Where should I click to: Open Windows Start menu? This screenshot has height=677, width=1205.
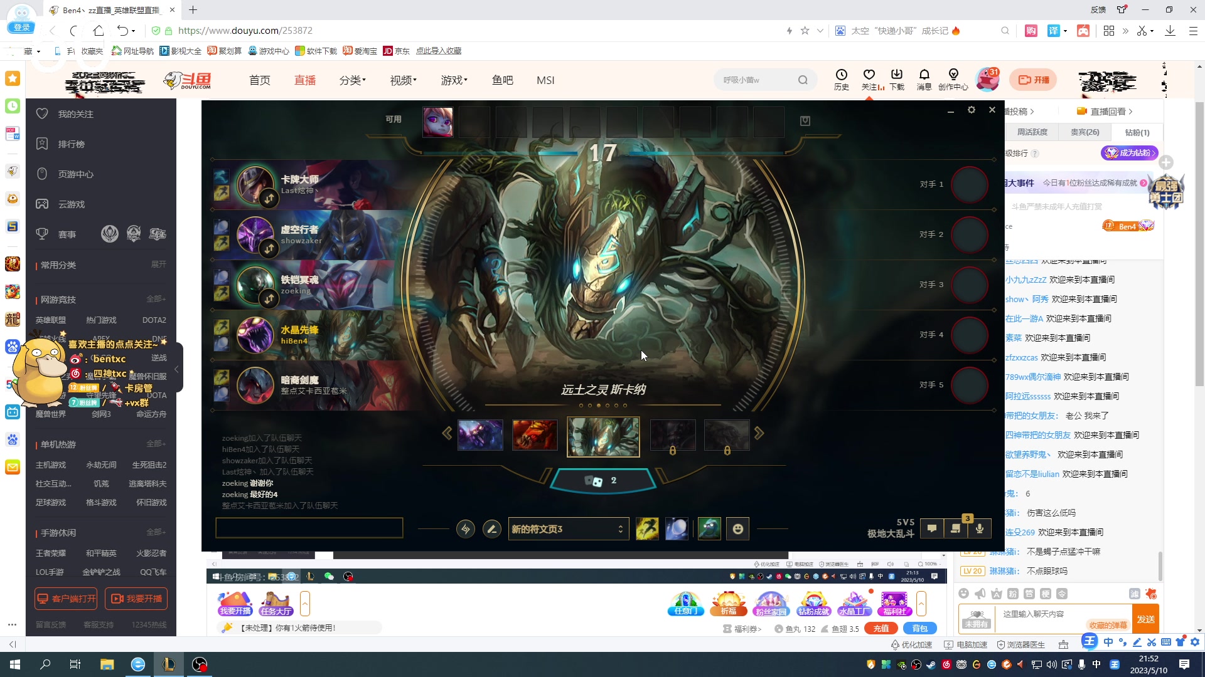click(x=15, y=664)
